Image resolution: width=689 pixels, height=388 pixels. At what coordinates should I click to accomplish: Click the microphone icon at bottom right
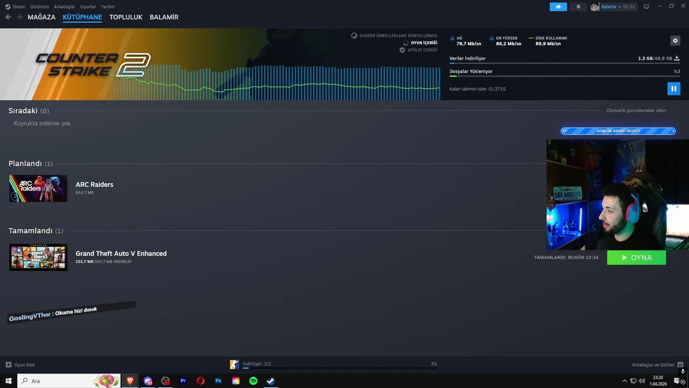[x=683, y=372]
